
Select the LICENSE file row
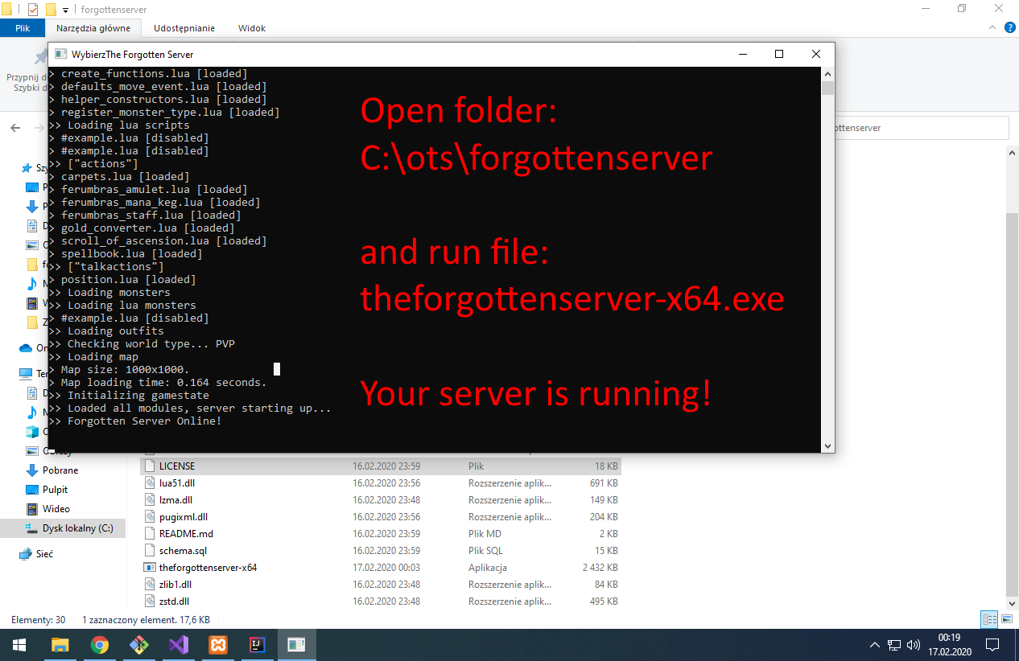click(380, 466)
